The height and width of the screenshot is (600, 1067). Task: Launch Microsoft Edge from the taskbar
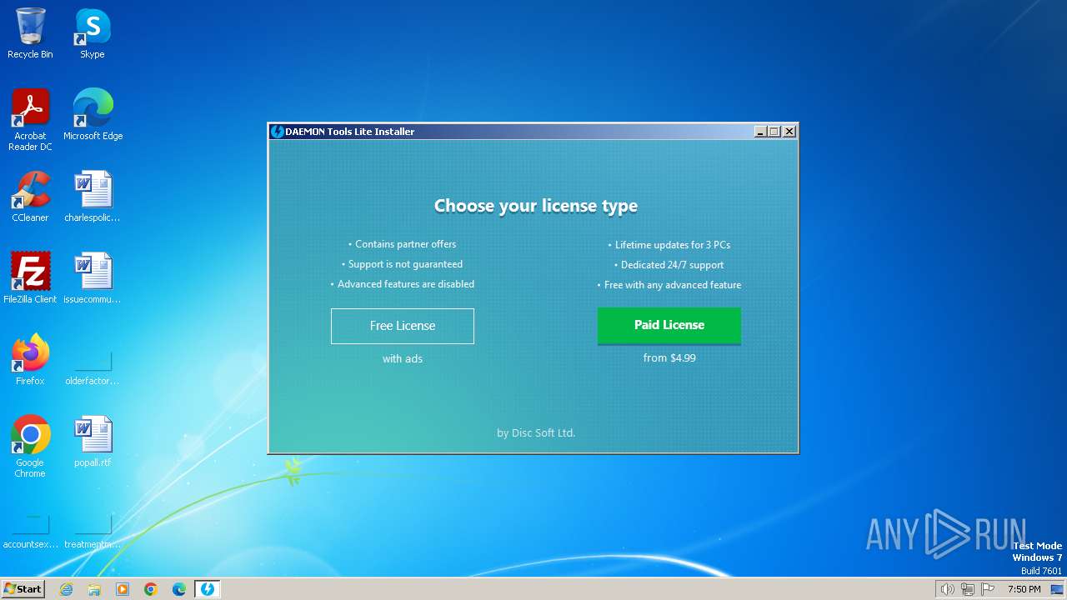tap(179, 589)
